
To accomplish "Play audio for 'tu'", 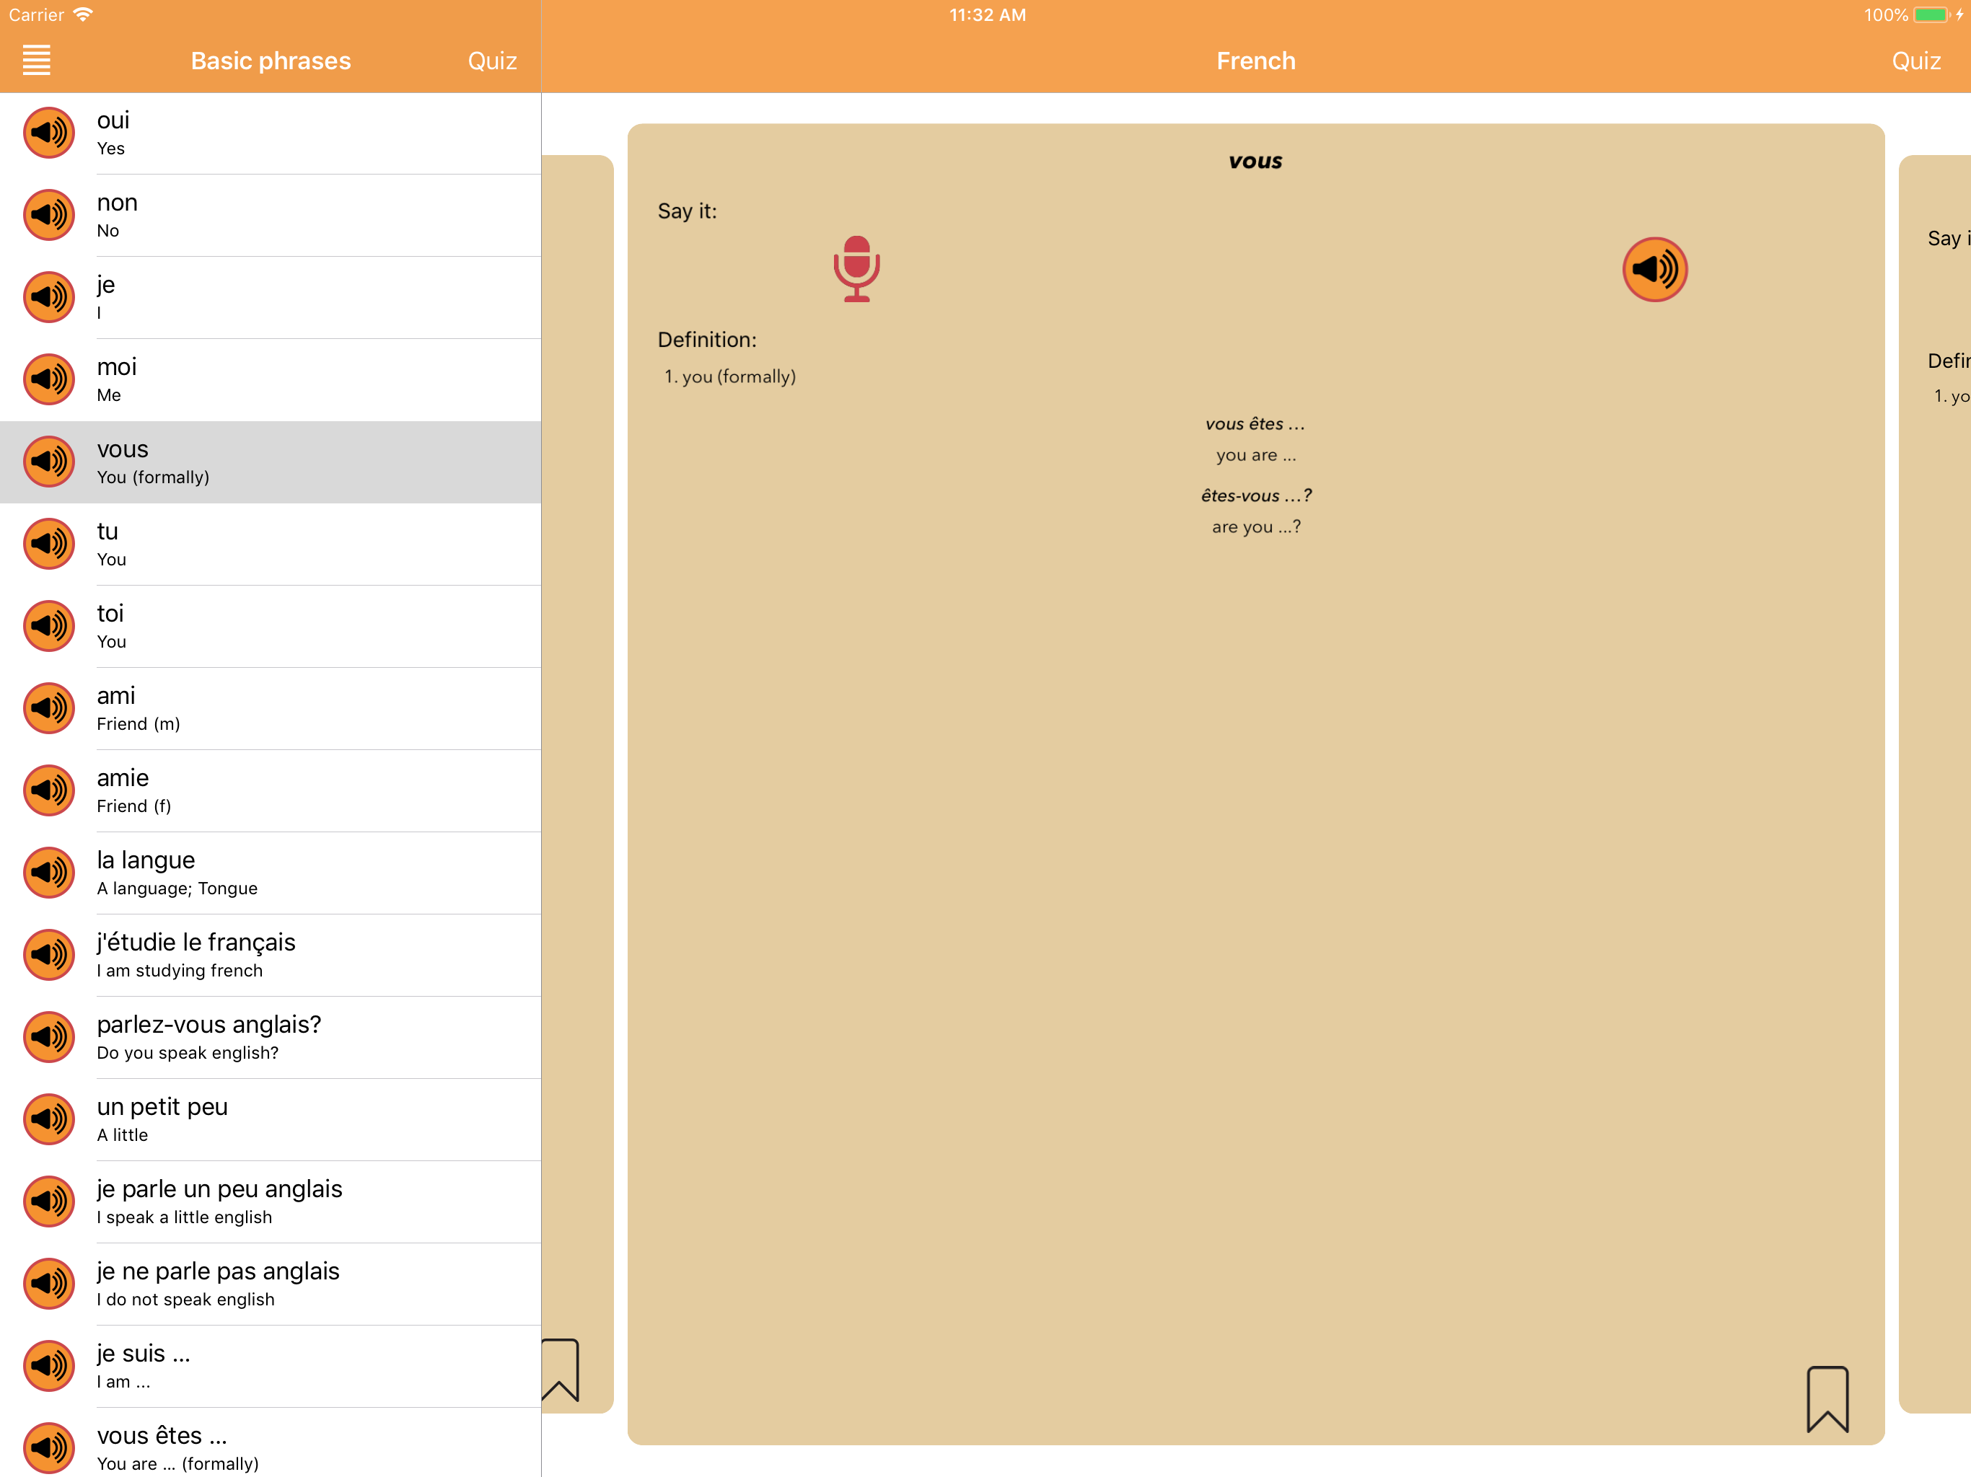I will click(49, 543).
